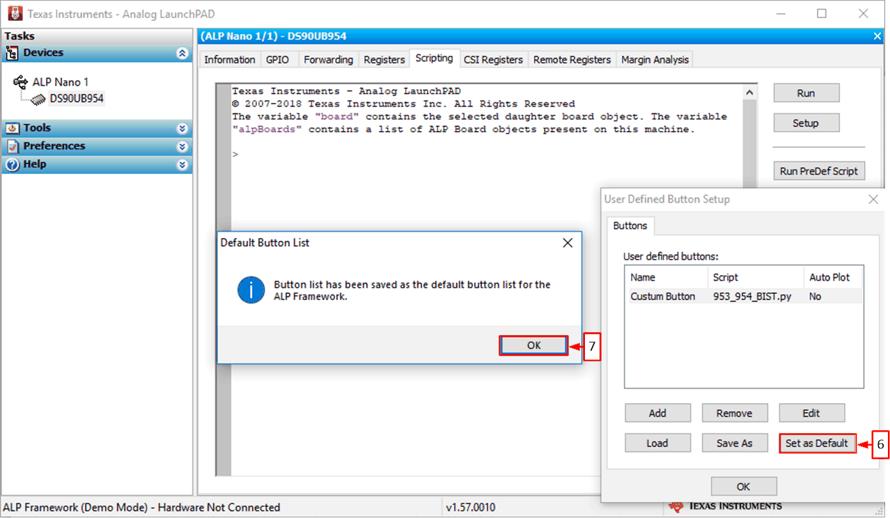Click the Tools panel icon
This screenshot has width=890, height=518.
pos(12,128)
